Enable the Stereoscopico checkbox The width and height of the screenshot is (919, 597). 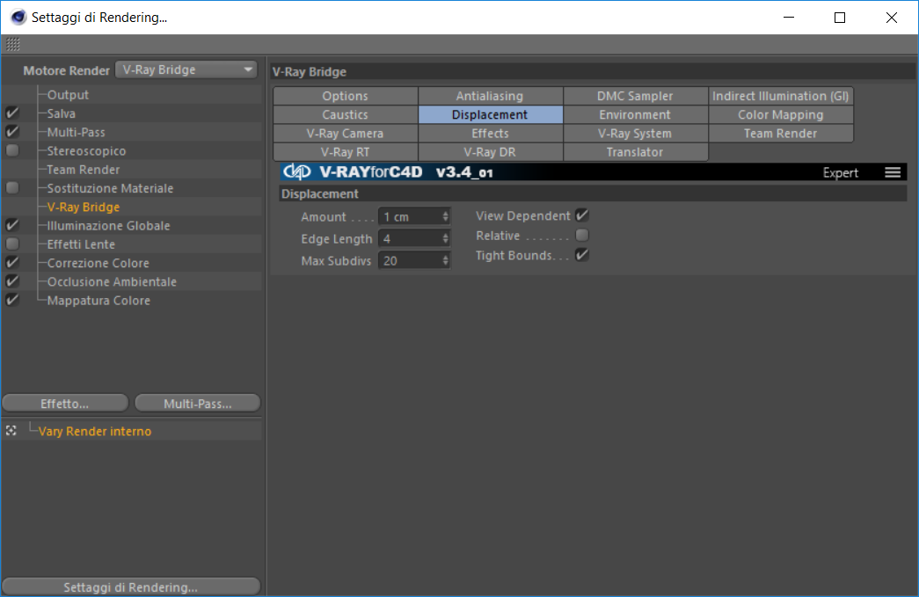(x=12, y=150)
